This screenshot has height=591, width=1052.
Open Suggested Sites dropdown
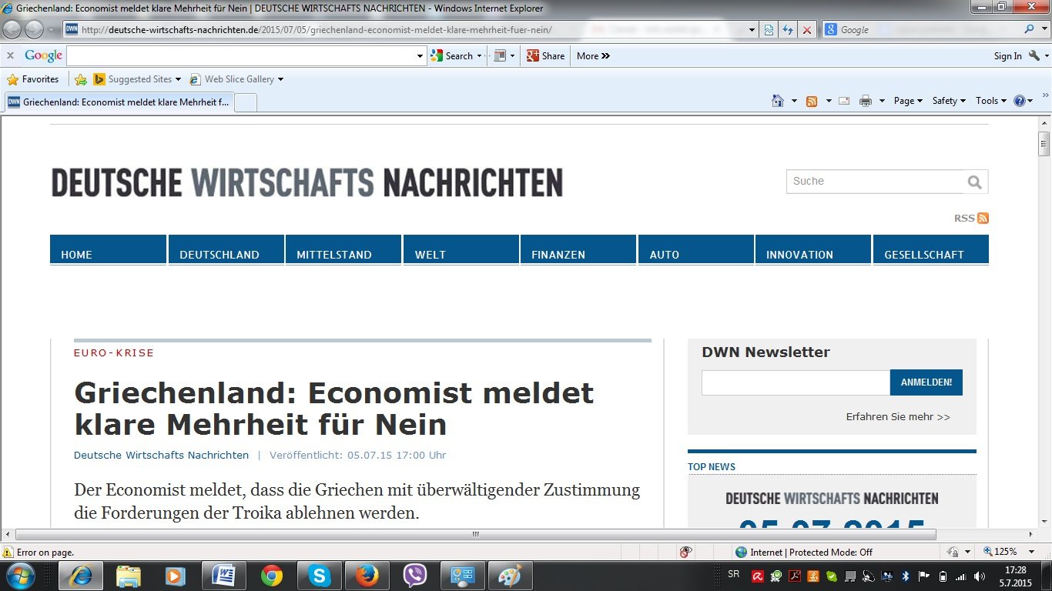pyautogui.click(x=137, y=78)
